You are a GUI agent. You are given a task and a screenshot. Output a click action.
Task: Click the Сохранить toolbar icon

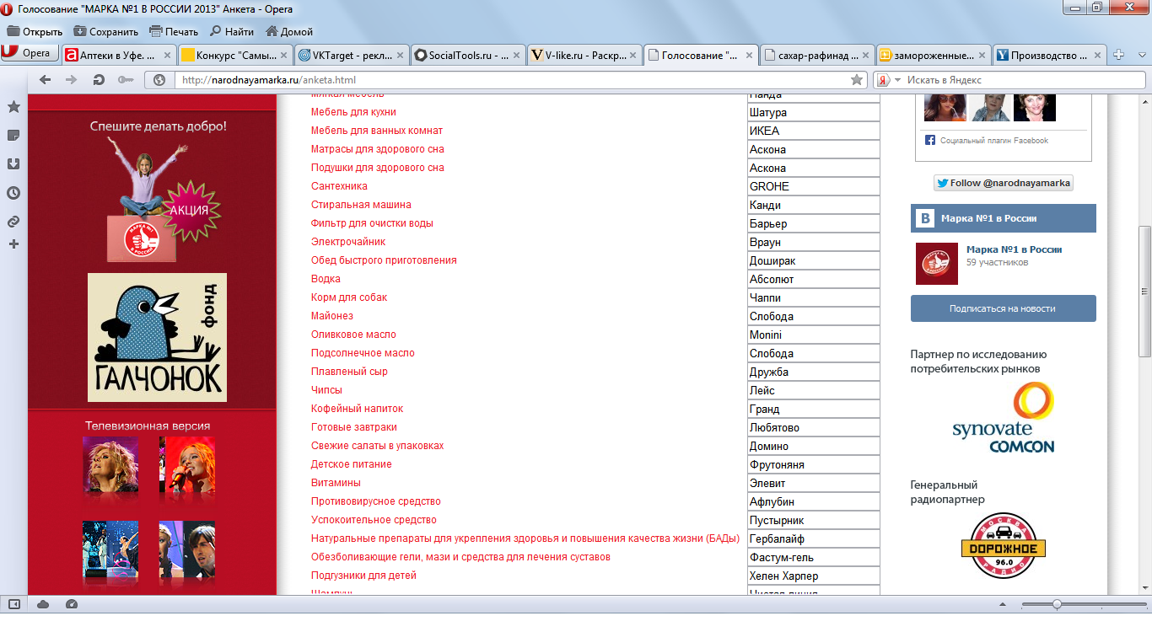pyautogui.click(x=80, y=31)
